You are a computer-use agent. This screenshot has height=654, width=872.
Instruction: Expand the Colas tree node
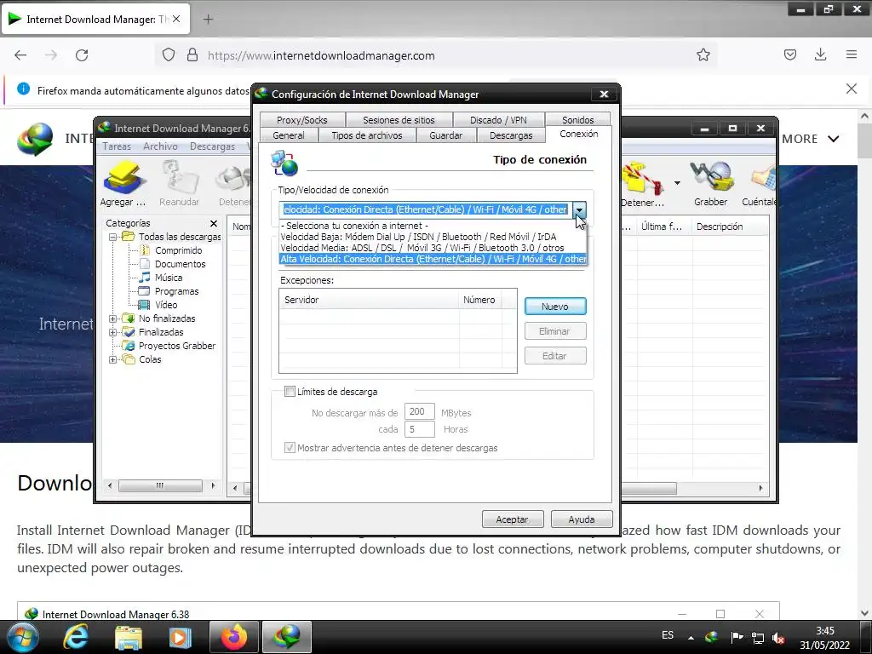113,360
